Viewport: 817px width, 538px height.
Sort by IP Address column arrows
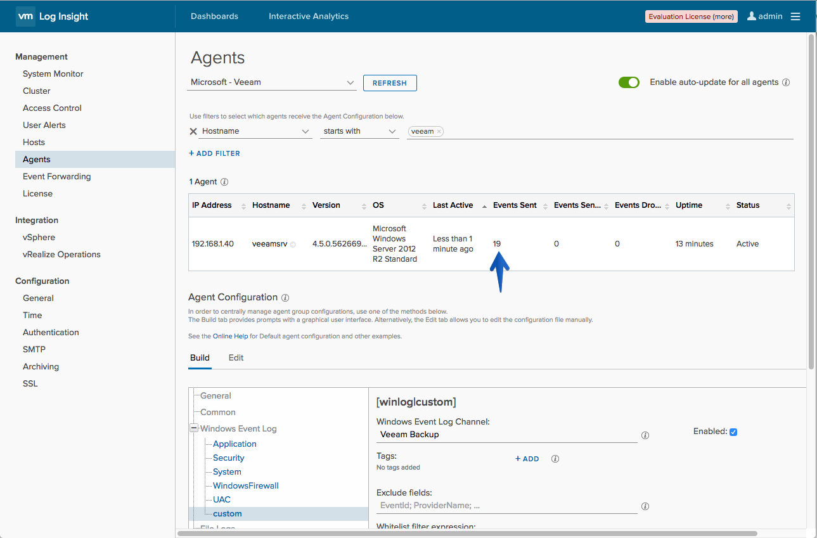[243, 206]
